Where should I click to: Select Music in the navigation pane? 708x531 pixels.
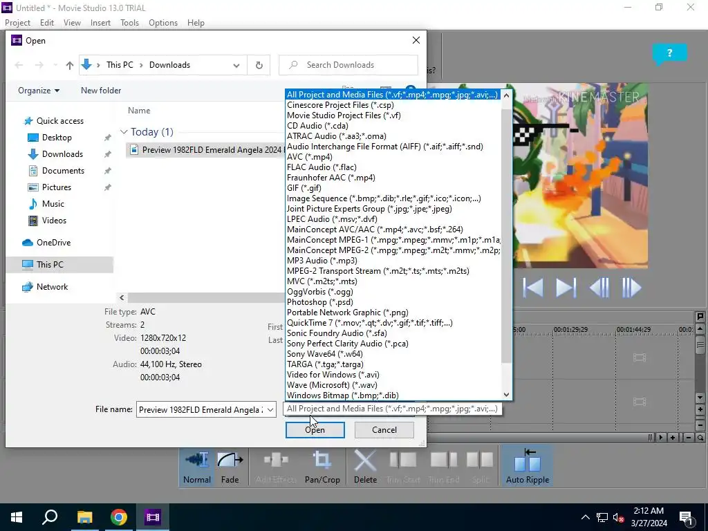(x=53, y=204)
